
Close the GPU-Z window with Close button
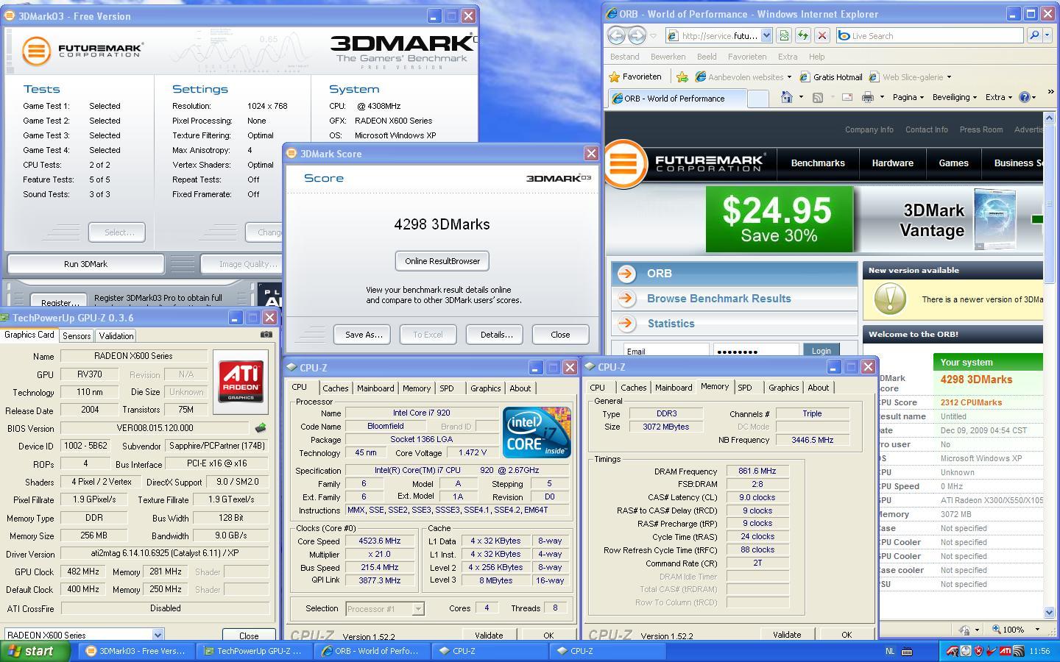(x=249, y=636)
